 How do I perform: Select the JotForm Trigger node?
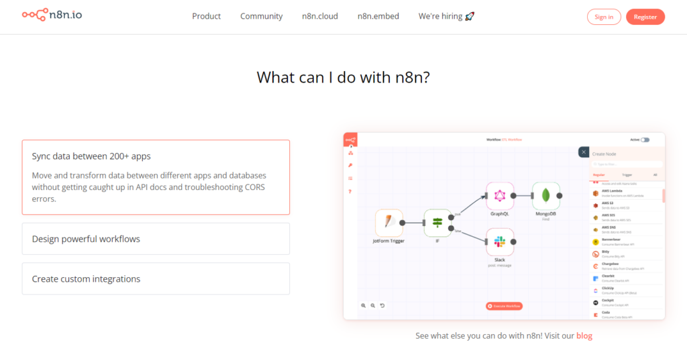[388, 223]
